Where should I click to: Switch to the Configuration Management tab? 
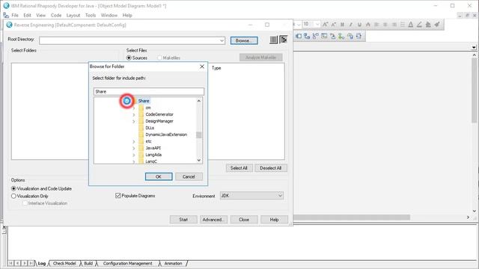click(x=127, y=263)
